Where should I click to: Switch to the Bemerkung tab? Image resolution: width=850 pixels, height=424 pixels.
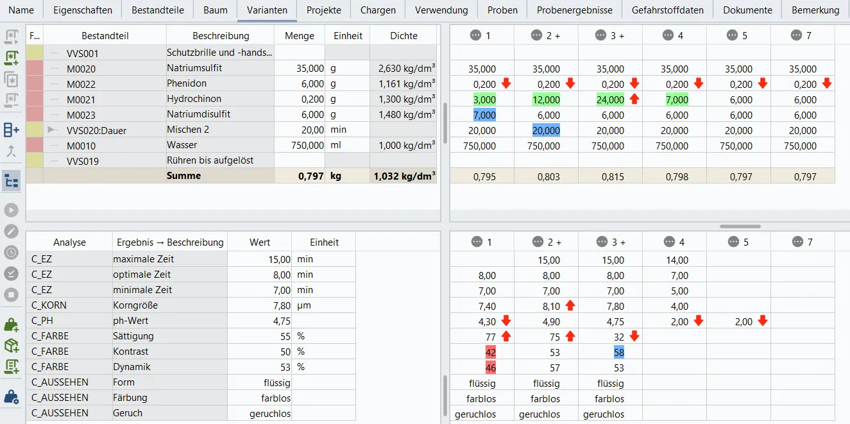click(815, 10)
